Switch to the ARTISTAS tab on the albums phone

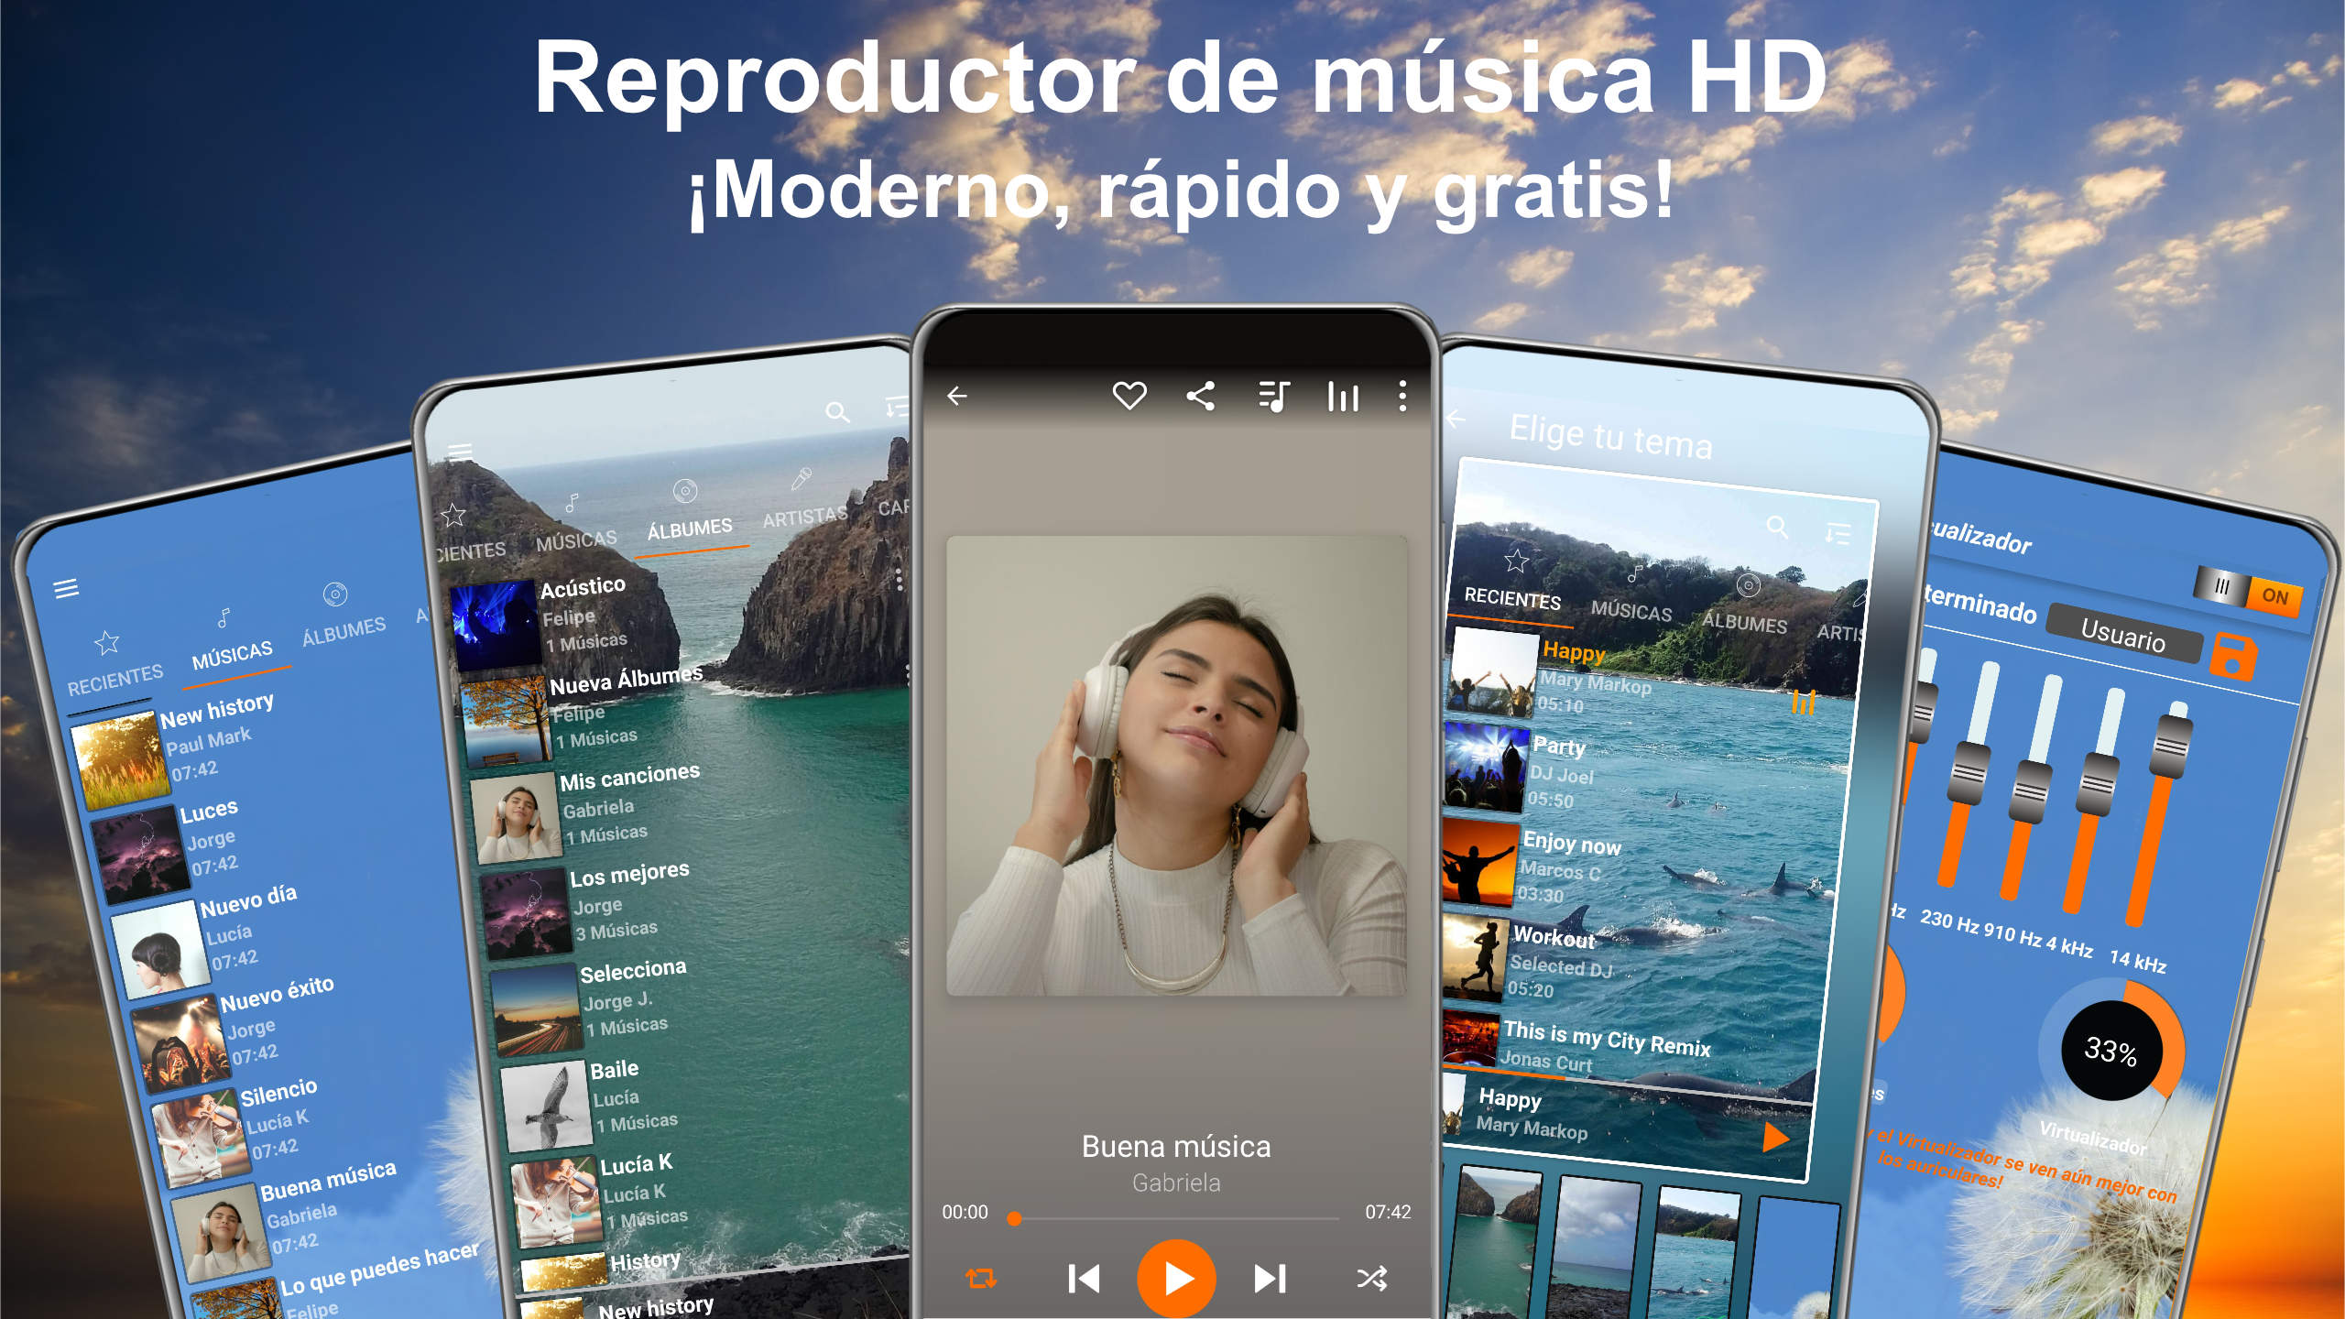(x=805, y=517)
